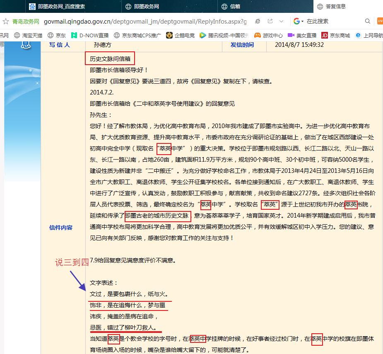The width and height of the screenshot is (383, 354).
Task: Click the line 忌医，错过了柳叶刀救人。
Action: click(x=123, y=327)
